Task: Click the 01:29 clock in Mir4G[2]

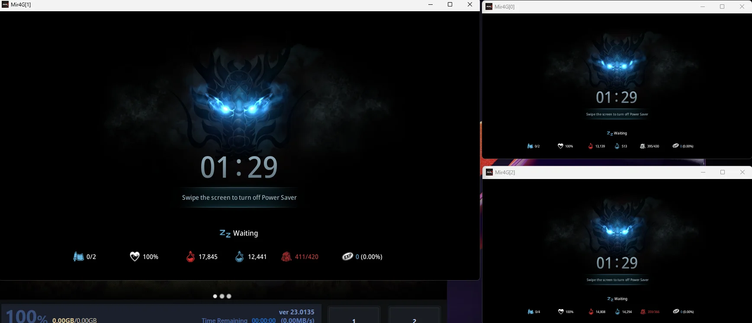Action: click(617, 263)
